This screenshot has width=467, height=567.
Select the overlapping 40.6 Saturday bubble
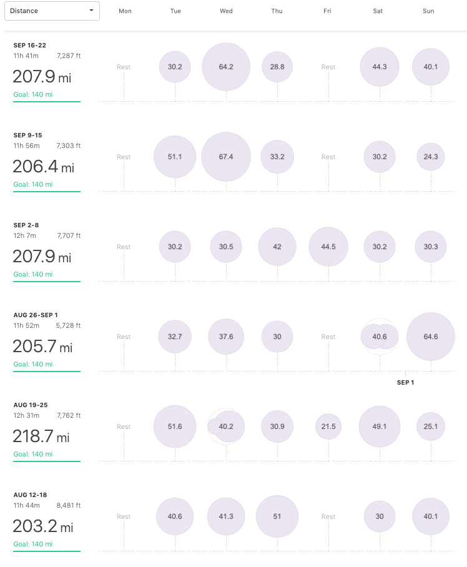pos(380,337)
